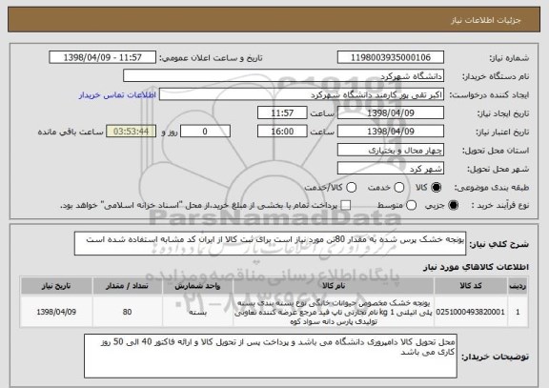Viewport: 549px width, 388px height.
Task: Click the buyer name field دانشگاه شهرکرد
Action: [284, 76]
